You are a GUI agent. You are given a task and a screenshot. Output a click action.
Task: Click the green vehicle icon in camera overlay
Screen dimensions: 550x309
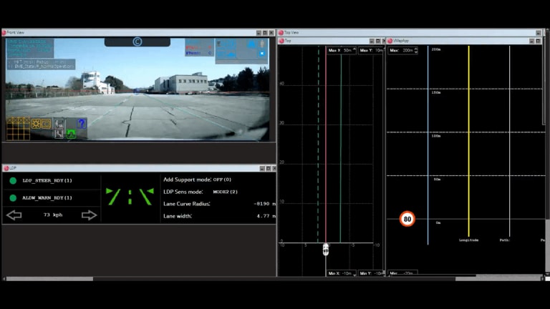pos(71,133)
